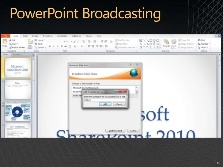Open the Section dropdown
The width and height of the screenshot is (223, 167).
40,48
